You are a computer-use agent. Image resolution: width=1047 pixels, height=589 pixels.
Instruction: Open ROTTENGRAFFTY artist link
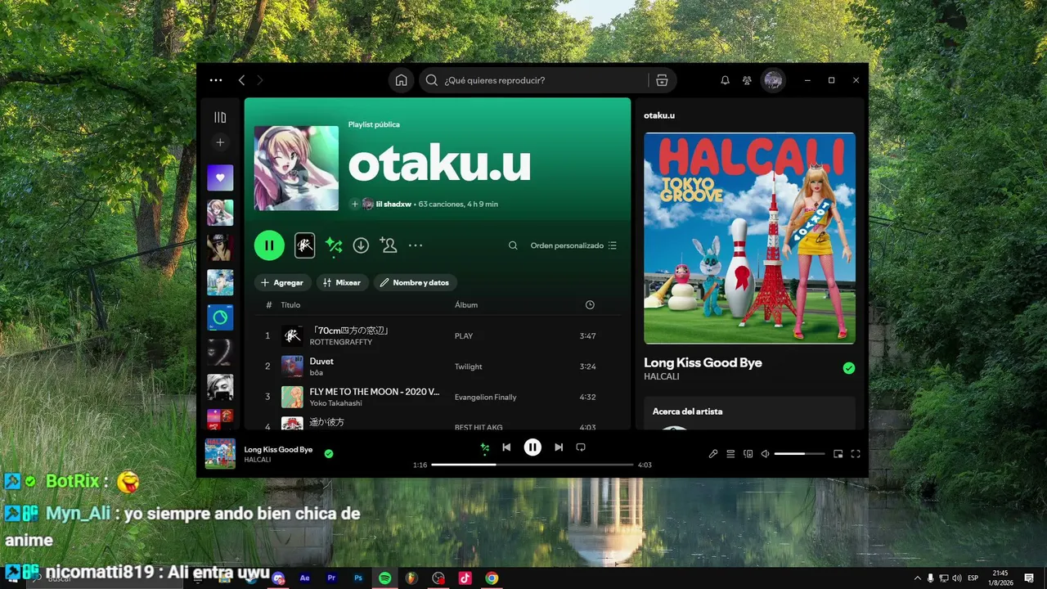pos(341,342)
